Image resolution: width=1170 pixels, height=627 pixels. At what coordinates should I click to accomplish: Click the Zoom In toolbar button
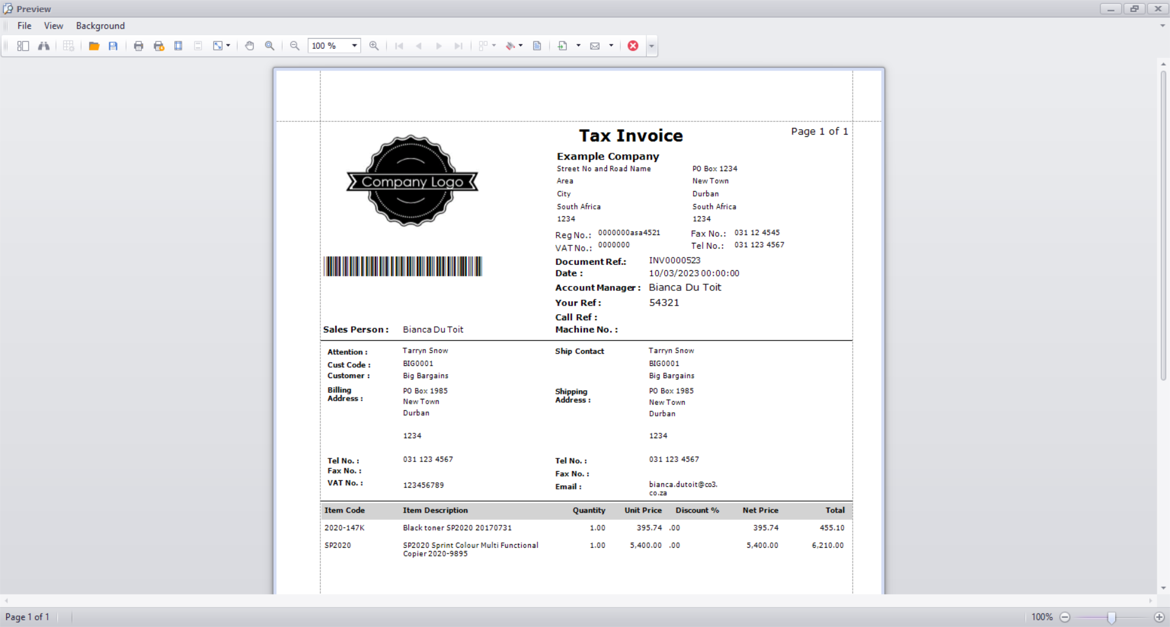(x=374, y=46)
